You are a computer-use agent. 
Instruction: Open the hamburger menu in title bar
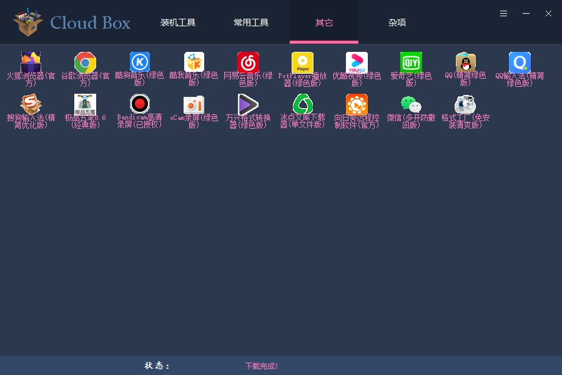[x=503, y=13]
